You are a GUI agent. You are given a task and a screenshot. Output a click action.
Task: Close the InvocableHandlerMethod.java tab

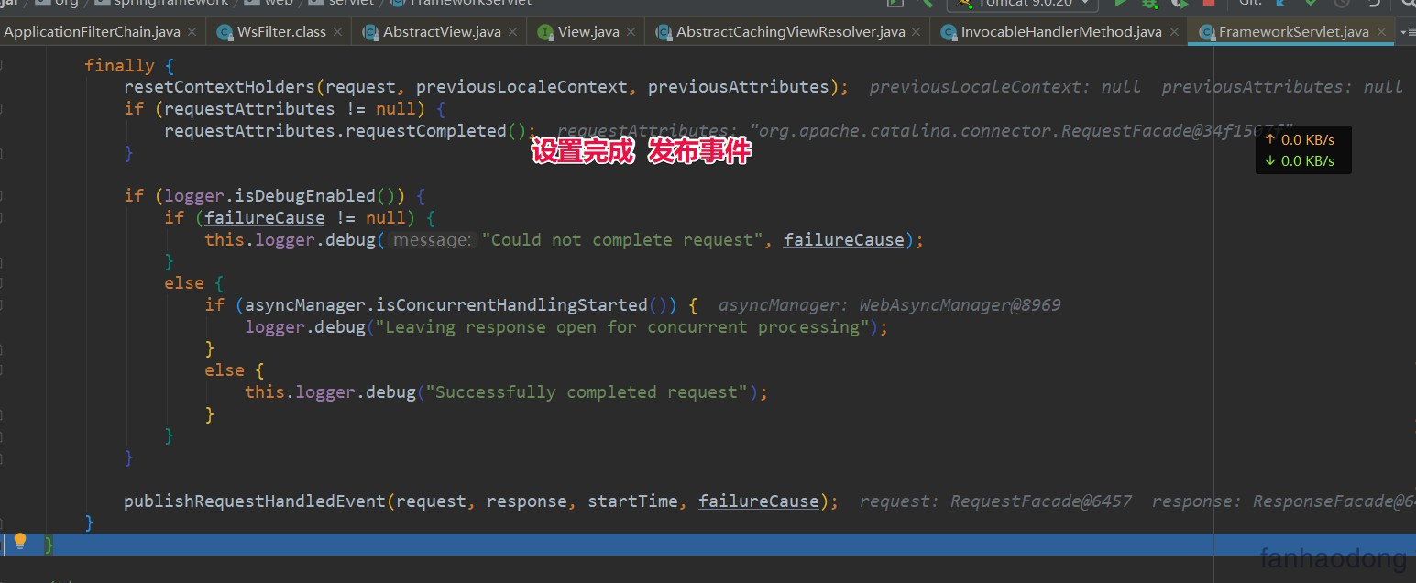1174,31
